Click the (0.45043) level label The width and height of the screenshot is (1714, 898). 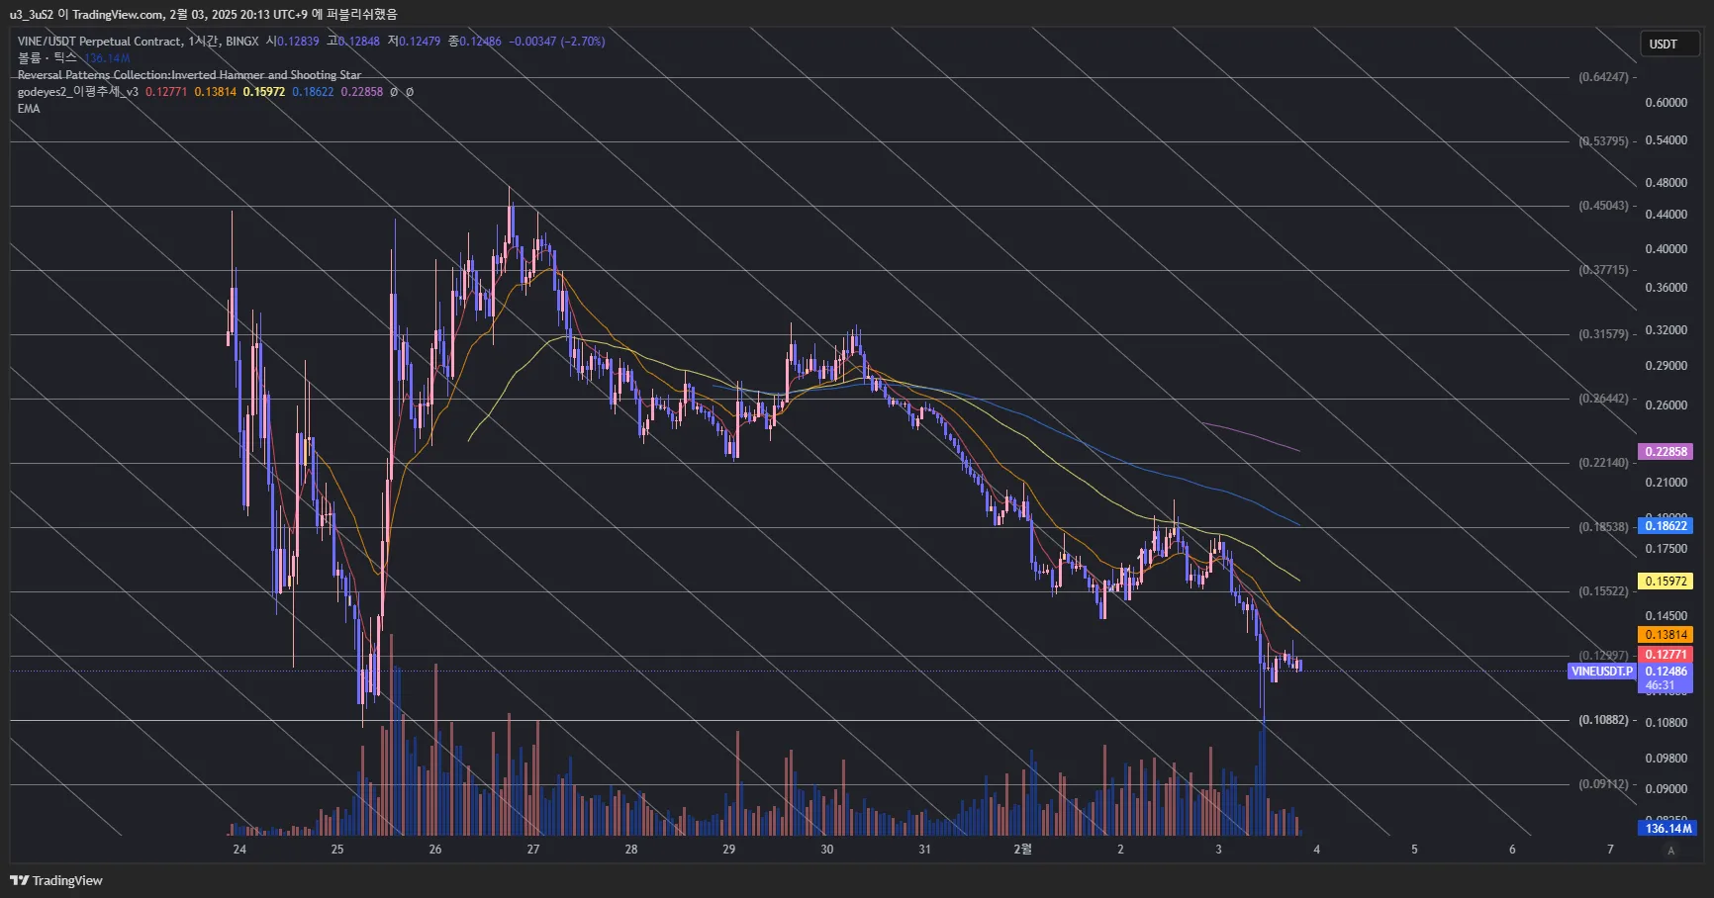pyautogui.click(x=1603, y=206)
